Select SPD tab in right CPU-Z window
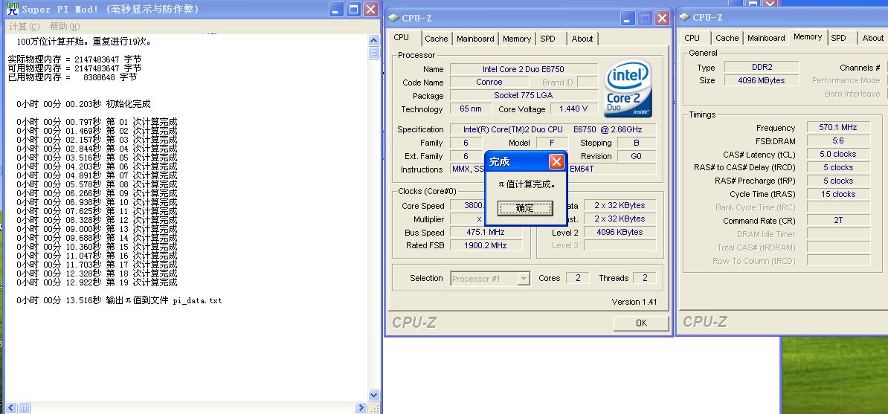Image resolution: width=888 pixels, height=414 pixels. point(838,38)
